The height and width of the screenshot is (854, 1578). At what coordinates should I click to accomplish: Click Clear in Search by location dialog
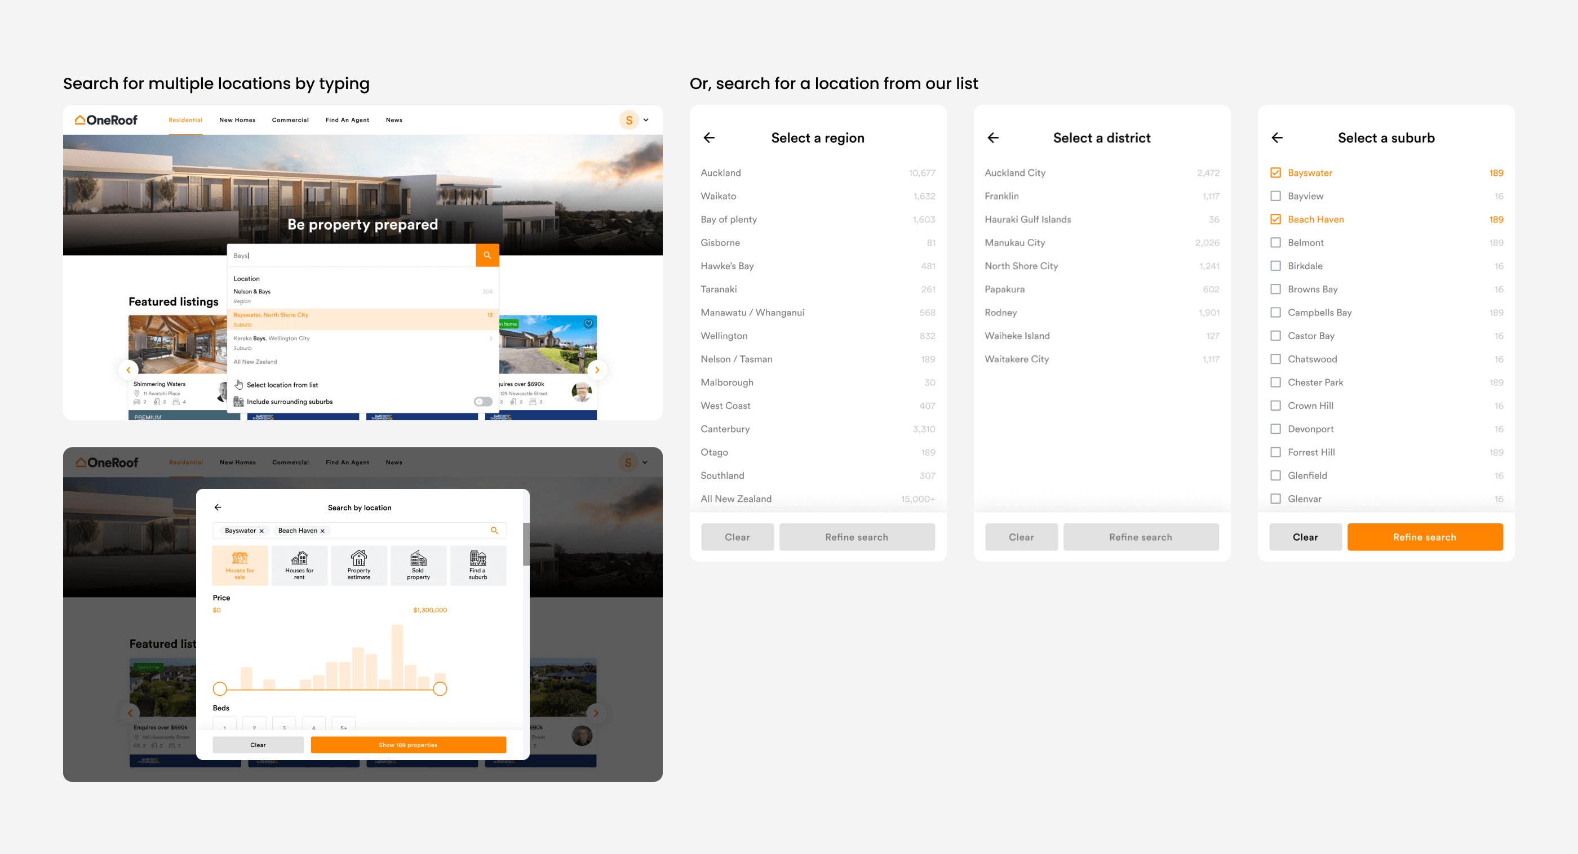point(258,745)
